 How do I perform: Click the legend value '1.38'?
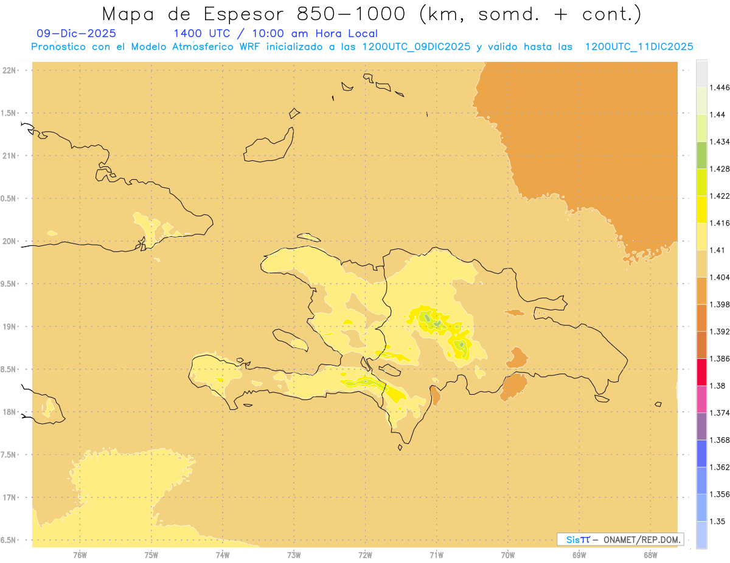point(718,386)
